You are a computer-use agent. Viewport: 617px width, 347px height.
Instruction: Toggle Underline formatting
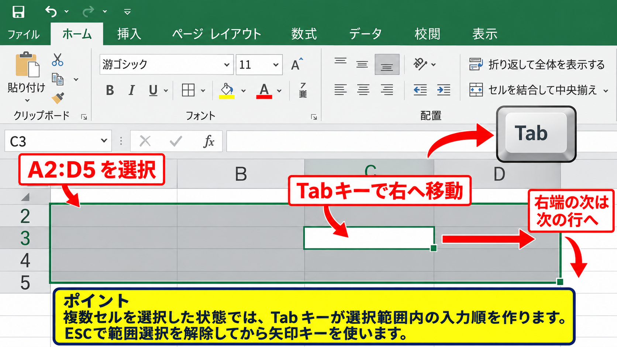[x=153, y=90]
